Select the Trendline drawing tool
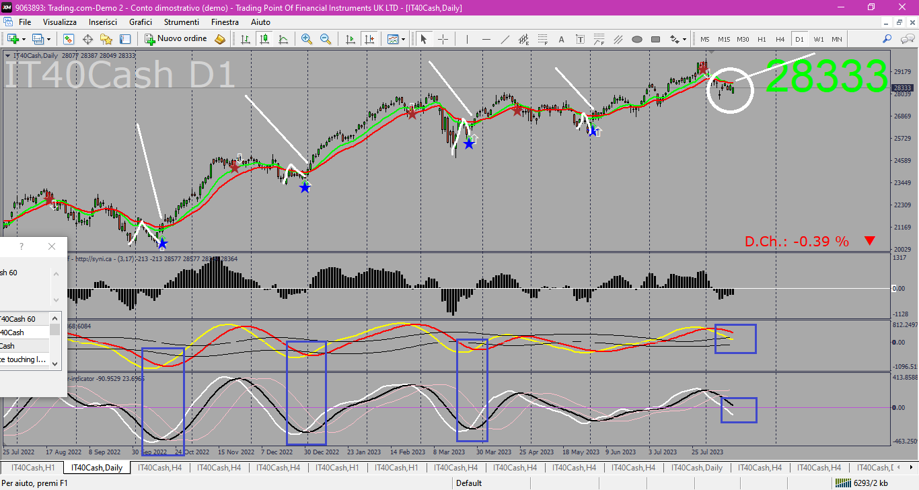This screenshot has width=919, height=490. click(505, 39)
